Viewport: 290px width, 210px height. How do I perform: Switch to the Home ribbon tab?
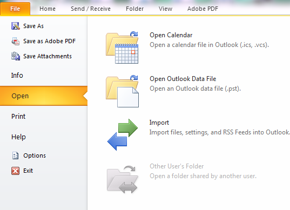tap(48, 9)
